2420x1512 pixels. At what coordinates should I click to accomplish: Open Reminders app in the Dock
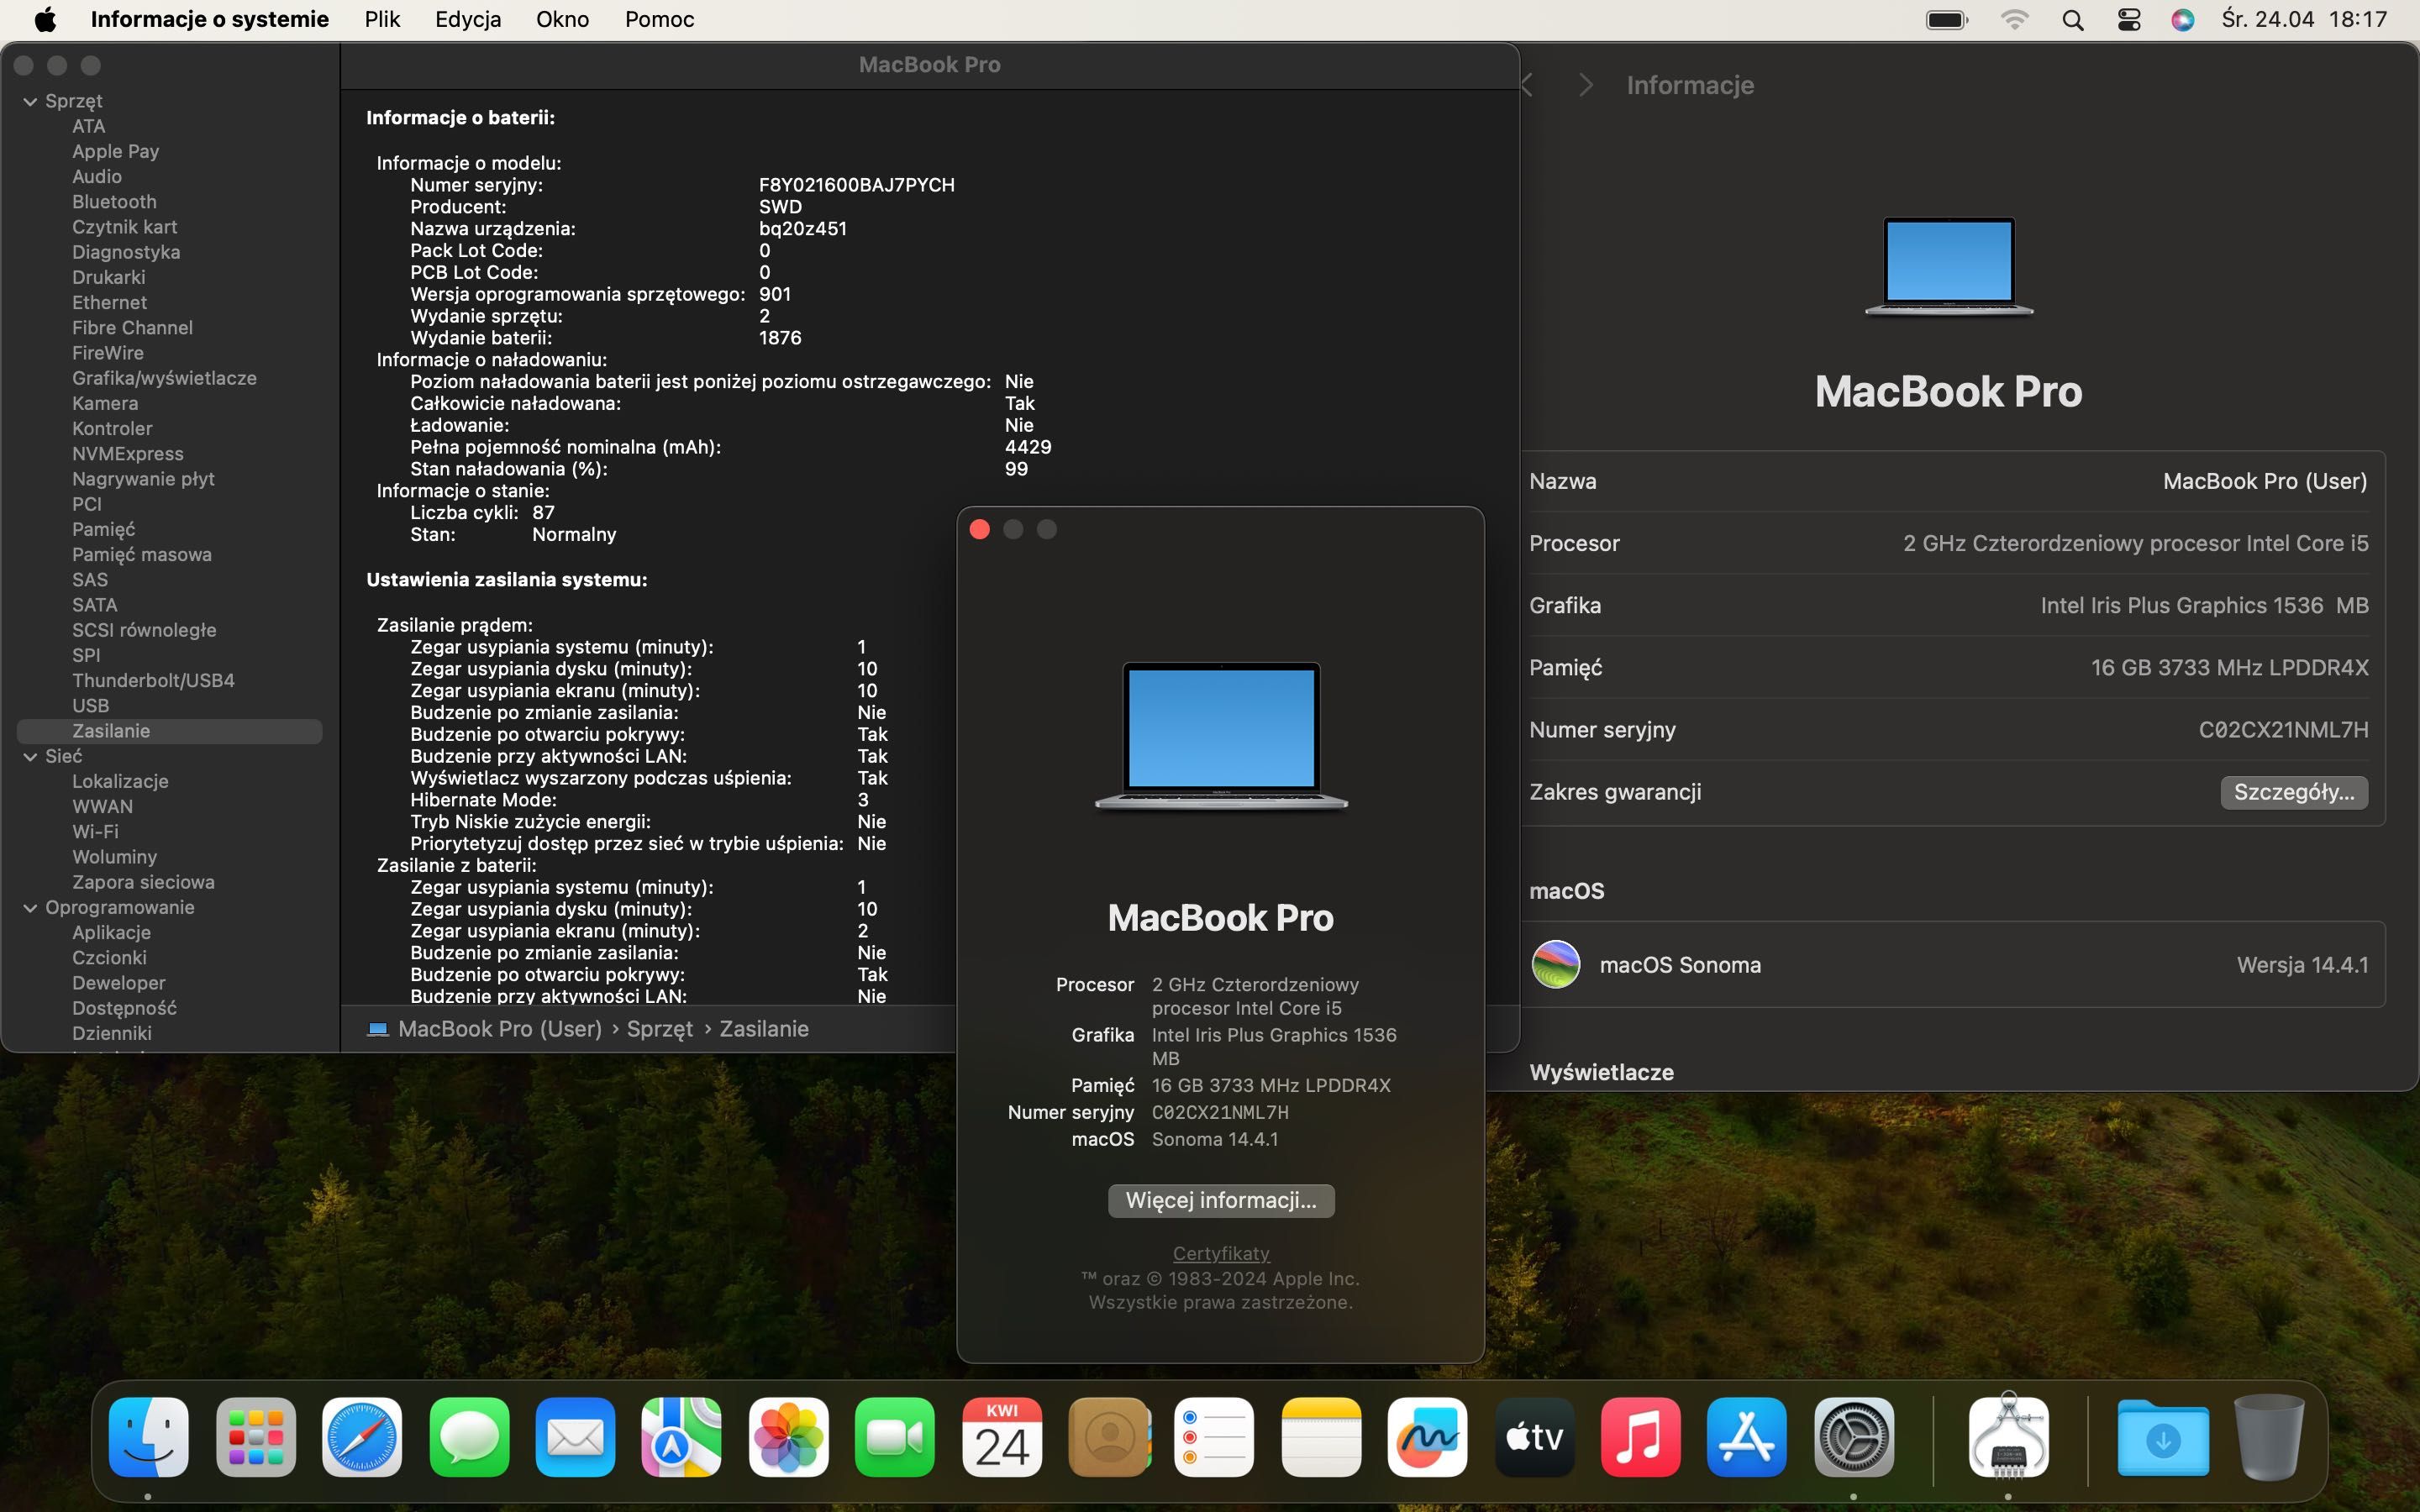[x=1214, y=1437]
